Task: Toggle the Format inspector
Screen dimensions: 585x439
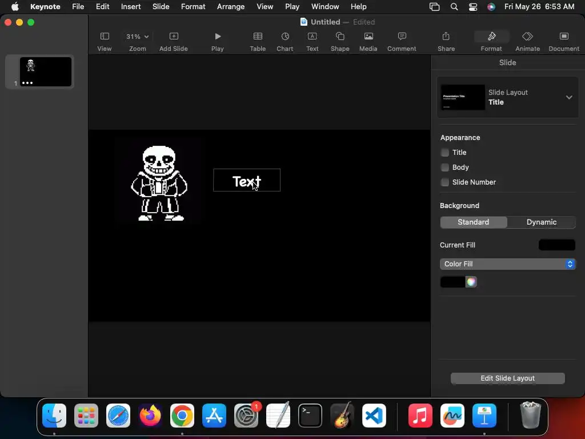Action: 491,37
